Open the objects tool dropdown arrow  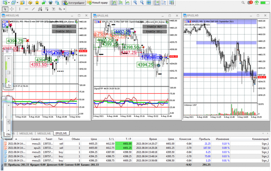(64, 9)
